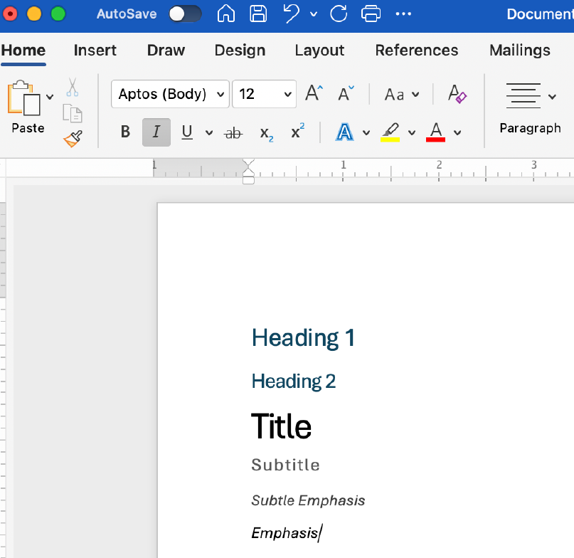Apply underline to text

pyautogui.click(x=186, y=132)
